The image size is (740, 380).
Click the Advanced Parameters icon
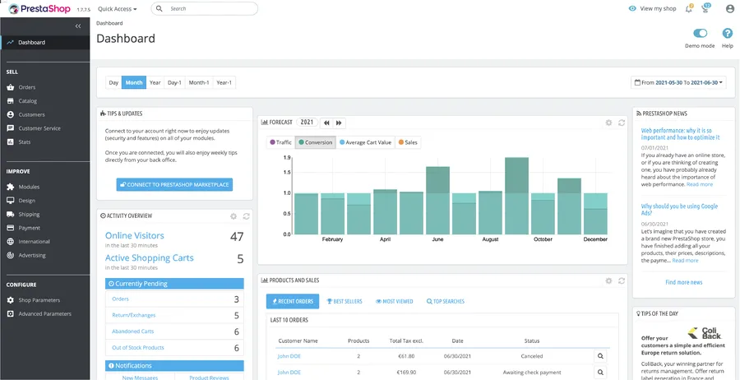pyautogui.click(x=11, y=314)
